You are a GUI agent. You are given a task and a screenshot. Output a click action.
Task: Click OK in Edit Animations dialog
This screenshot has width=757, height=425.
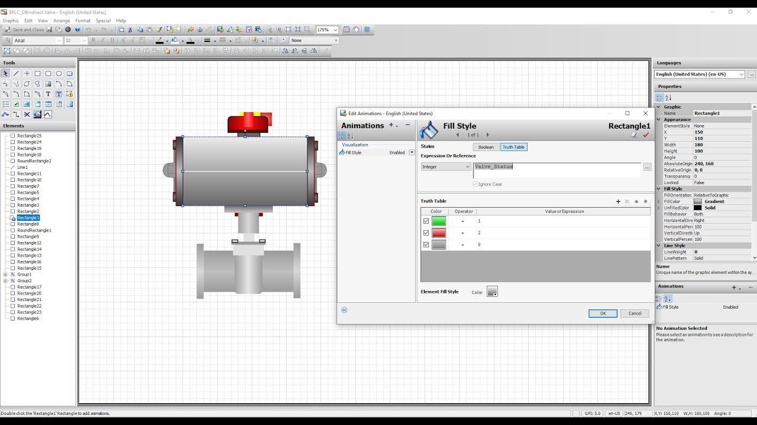click(603, 313)
